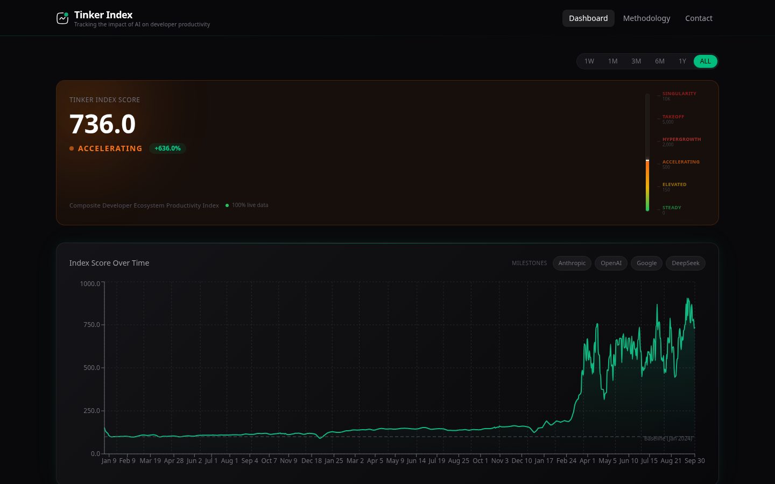Click the +636.0% change badge
Viewport: 775px width, 484px height.
click(x=167, y=148)
